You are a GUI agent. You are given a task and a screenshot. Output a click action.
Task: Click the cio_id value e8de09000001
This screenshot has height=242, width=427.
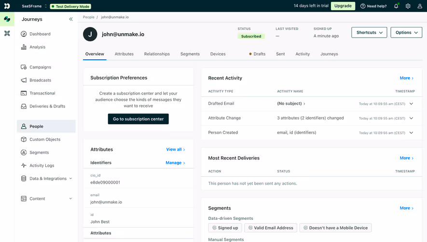[105, 182]
